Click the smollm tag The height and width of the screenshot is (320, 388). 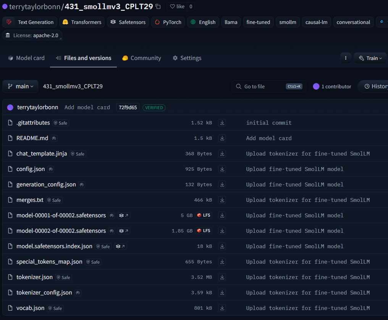click(x=288, y=22)
